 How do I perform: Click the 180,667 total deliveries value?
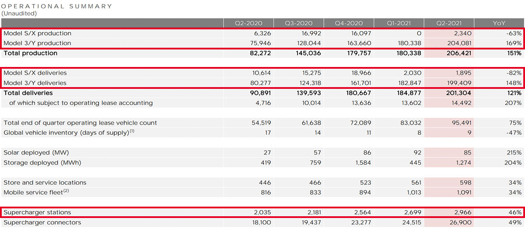358,93
